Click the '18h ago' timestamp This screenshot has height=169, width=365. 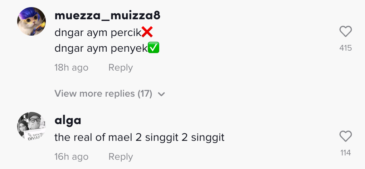click(x=71, y=68)
